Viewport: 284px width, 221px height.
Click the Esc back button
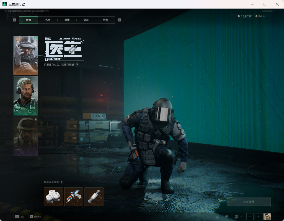(20, 217)
